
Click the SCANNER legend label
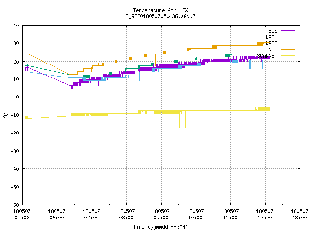[267, 56]
